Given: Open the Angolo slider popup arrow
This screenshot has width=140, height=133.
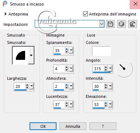Looking at the screenshot, I should point(110,68).
